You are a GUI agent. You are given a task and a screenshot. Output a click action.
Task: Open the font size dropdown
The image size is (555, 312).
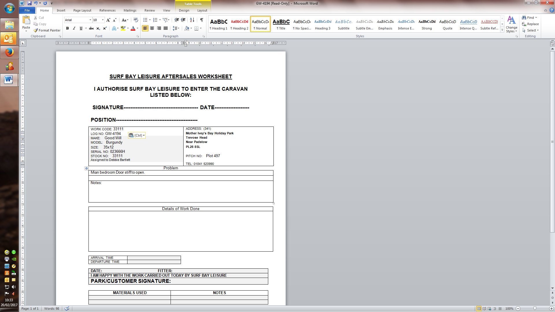pos(103,20)
